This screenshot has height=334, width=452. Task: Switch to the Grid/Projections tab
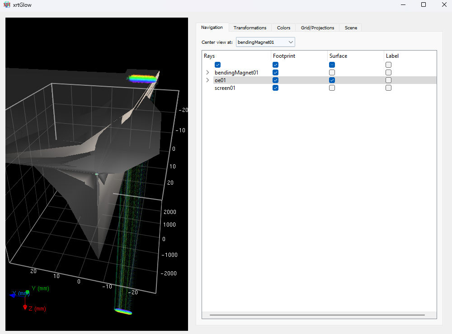pyautogui.click(x=317, y=28)
